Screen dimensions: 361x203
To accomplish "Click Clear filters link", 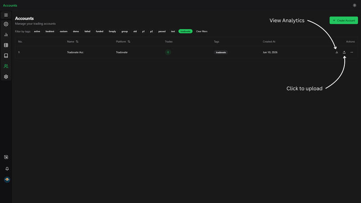I will (202, 31).
